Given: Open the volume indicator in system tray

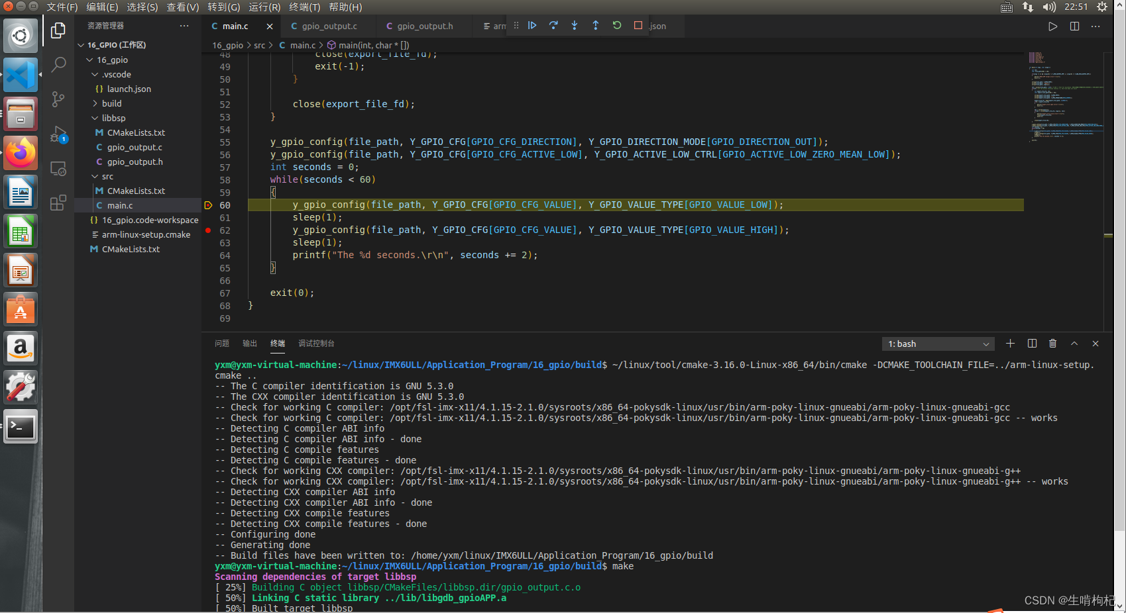Looking at the screenshot, I should pyautogui.click(x=1048, y=7).
